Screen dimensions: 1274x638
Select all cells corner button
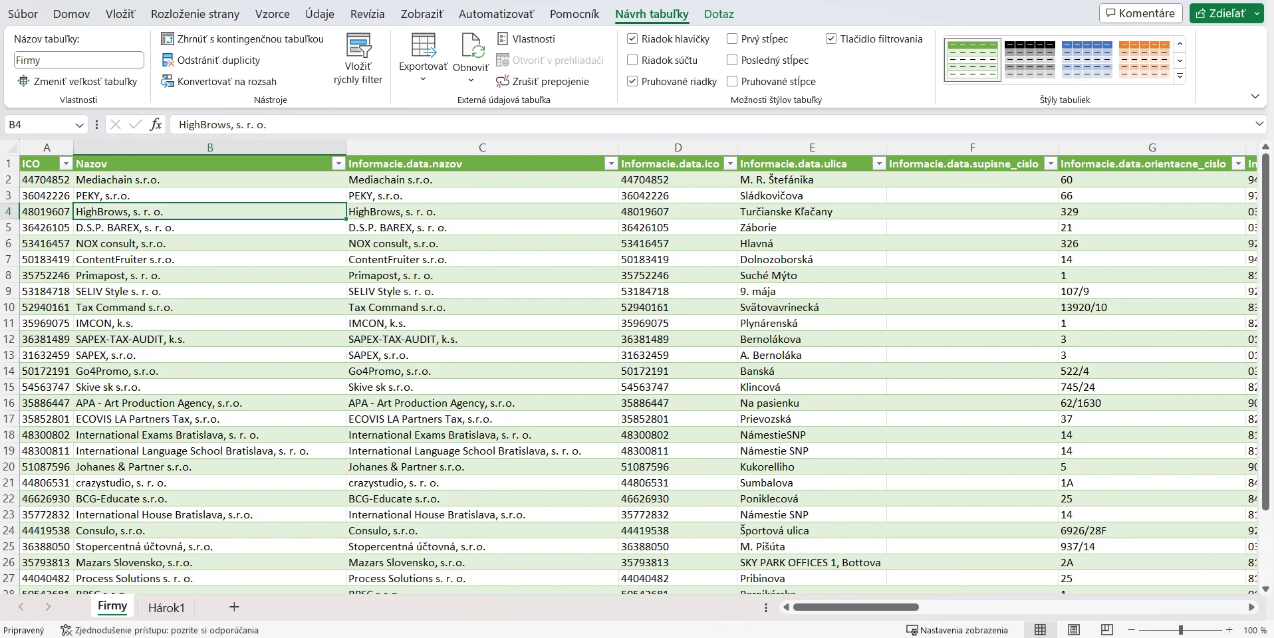[10, 148]
